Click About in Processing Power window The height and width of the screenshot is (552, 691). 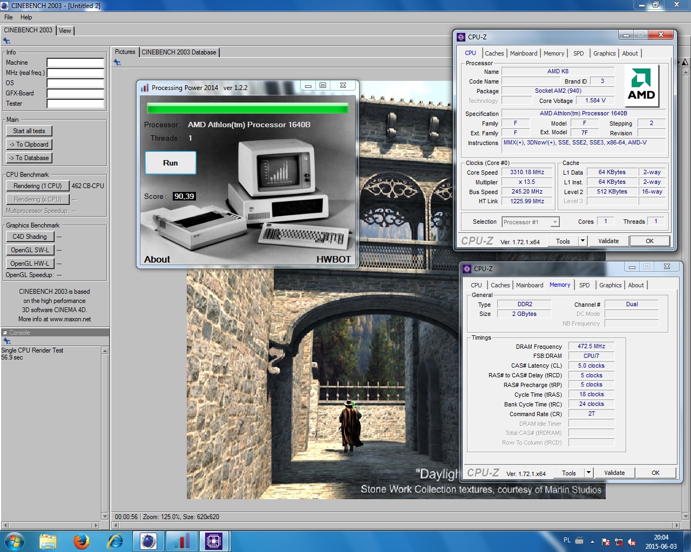click(x=157, y=259)
